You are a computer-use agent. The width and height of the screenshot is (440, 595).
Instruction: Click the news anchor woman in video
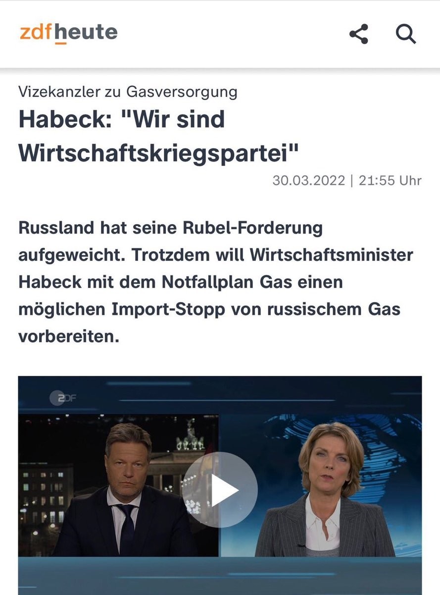pyautogui.click(x=326, y=491)
